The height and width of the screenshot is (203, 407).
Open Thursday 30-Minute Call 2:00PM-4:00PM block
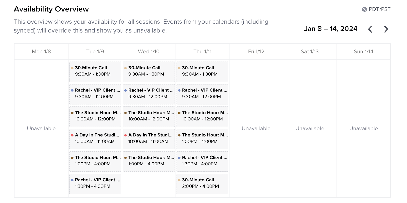(x=202, y=184)
